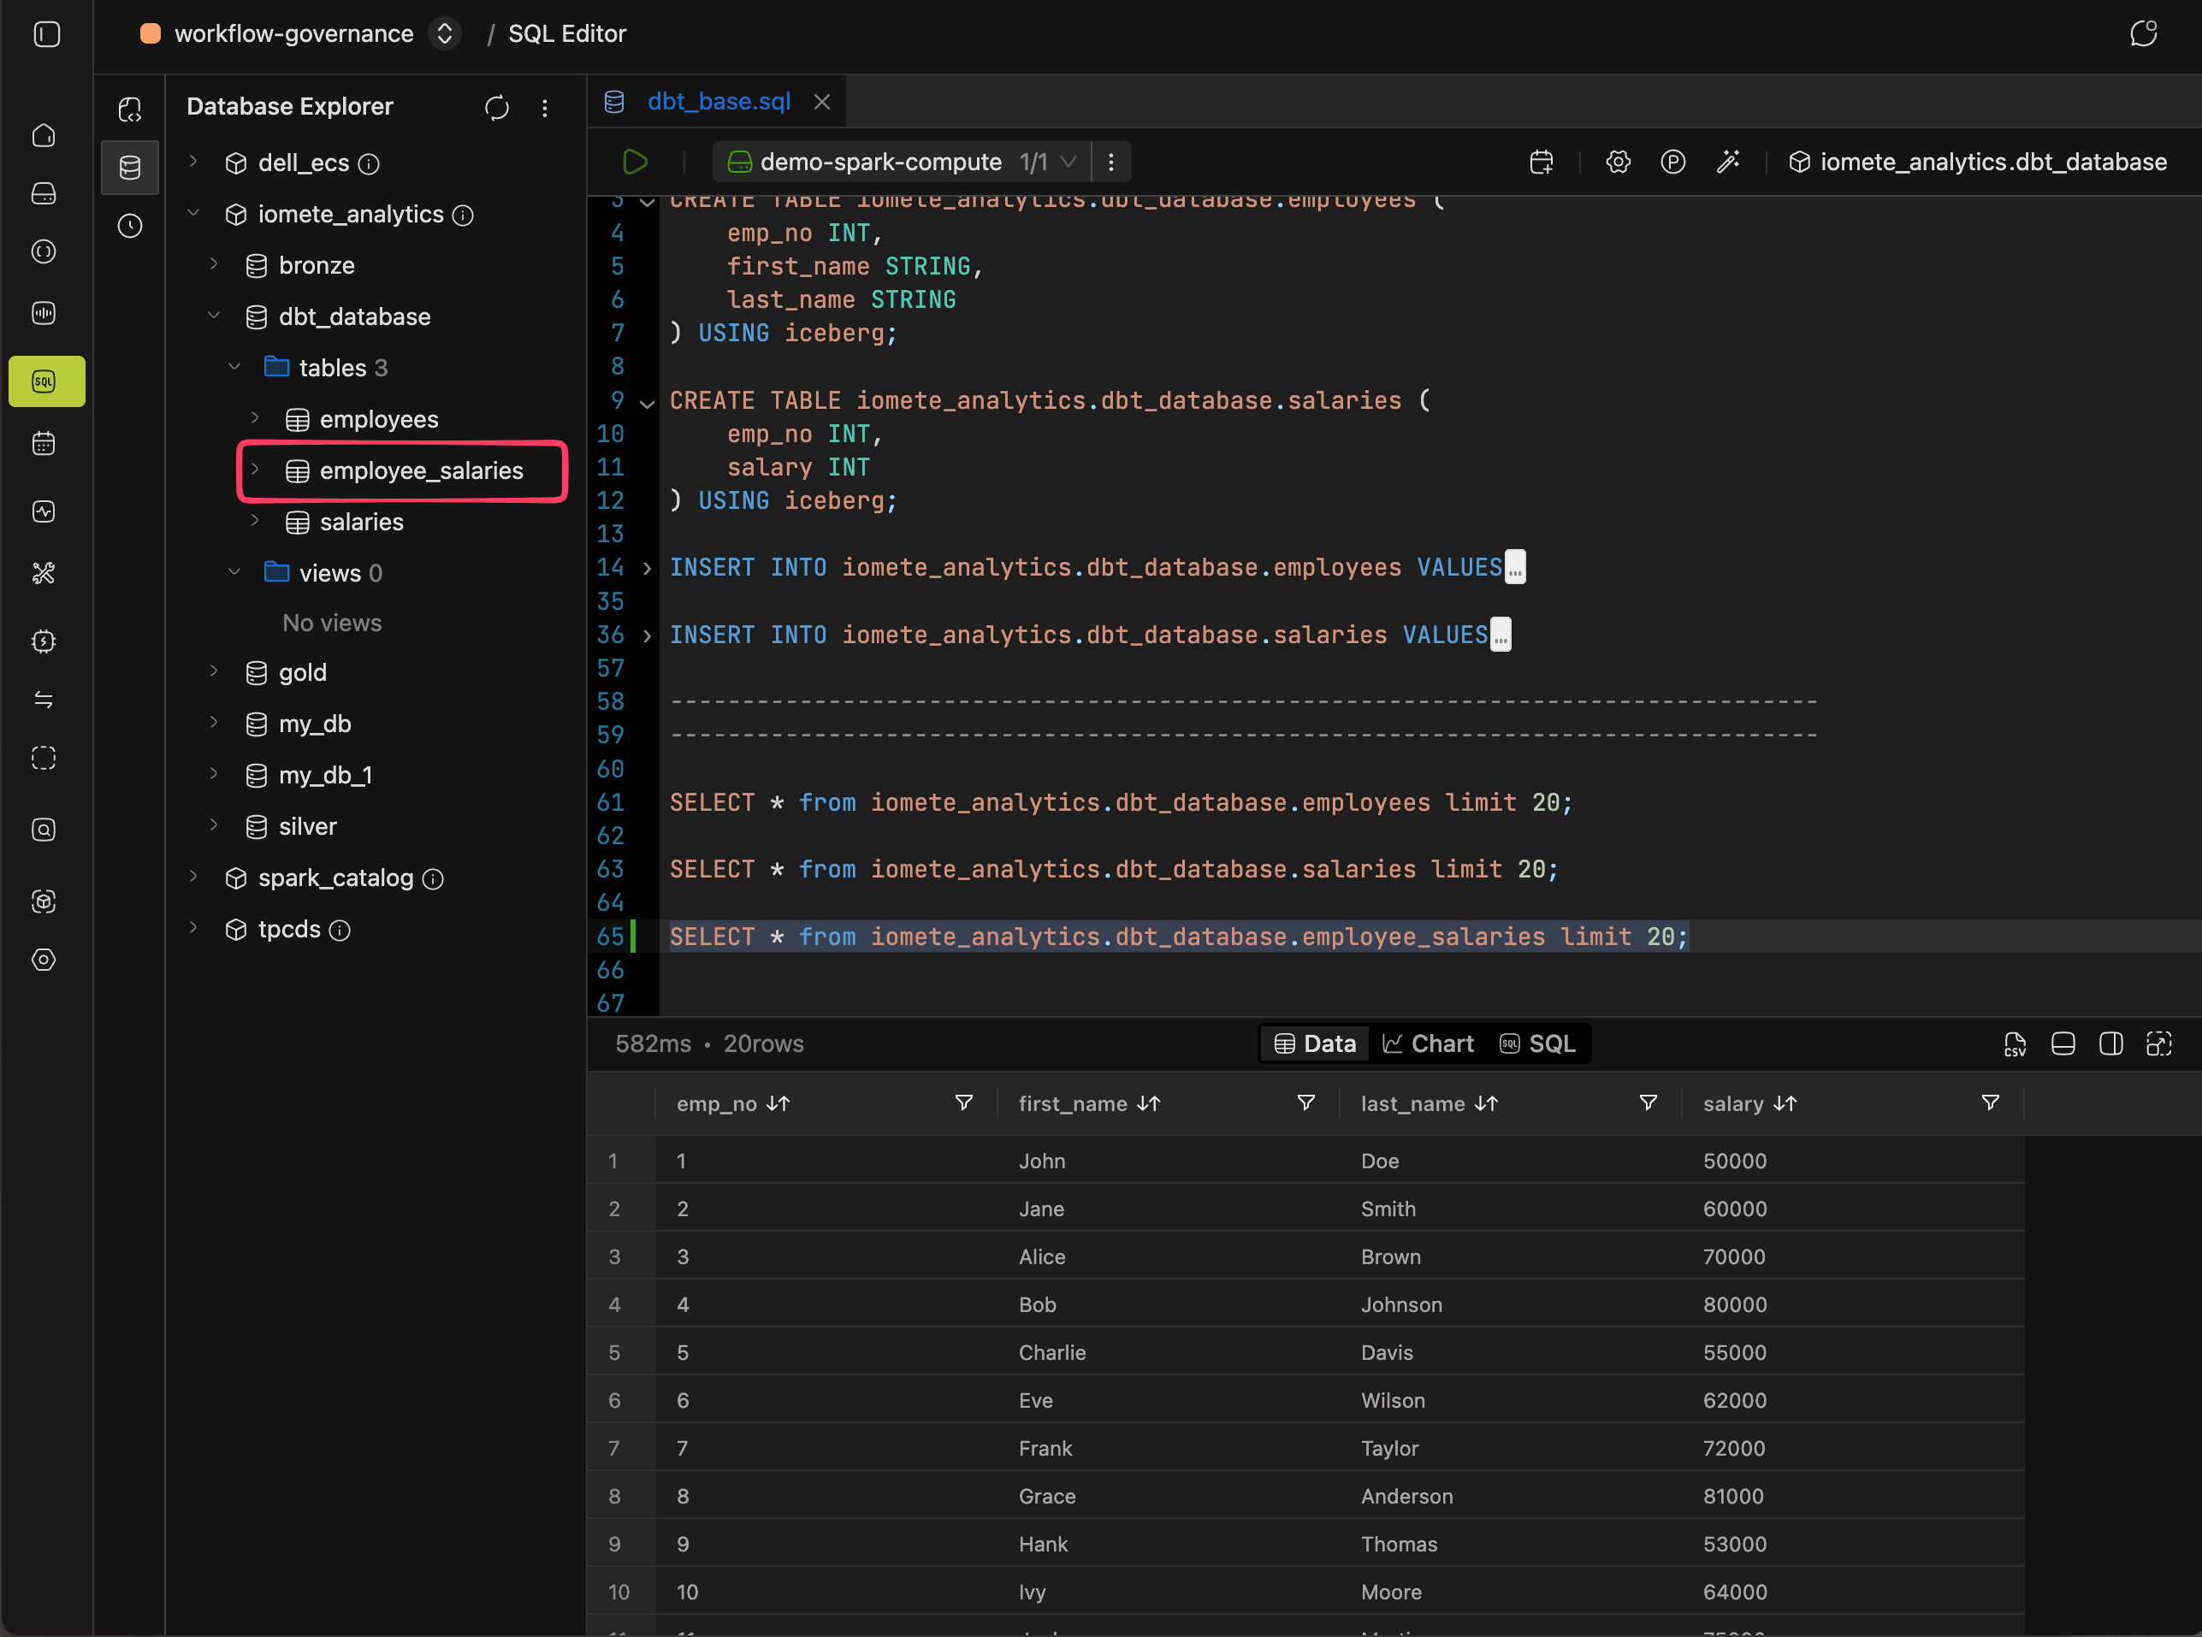Run the query with the play icon

(x=634, y=162)
